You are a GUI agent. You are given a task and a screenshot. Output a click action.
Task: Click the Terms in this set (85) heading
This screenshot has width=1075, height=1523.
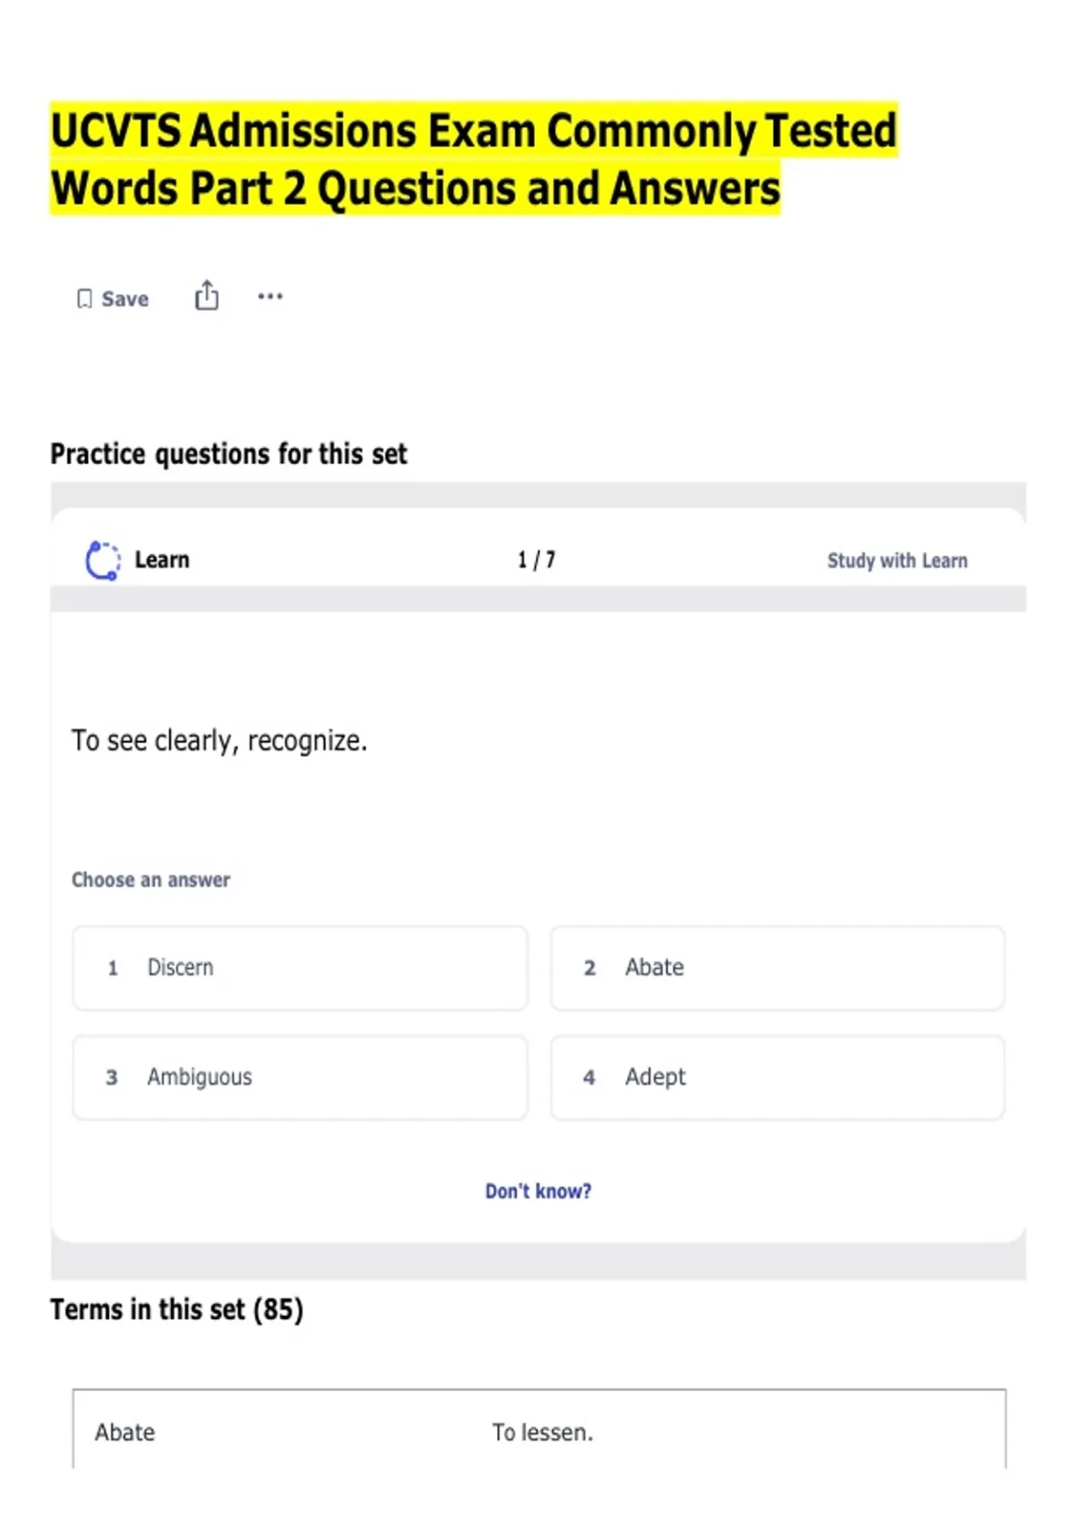176,1310
